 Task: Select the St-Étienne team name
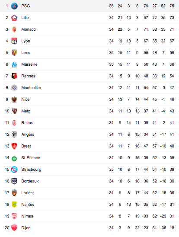pyautogui.click(x=31, y=158)
